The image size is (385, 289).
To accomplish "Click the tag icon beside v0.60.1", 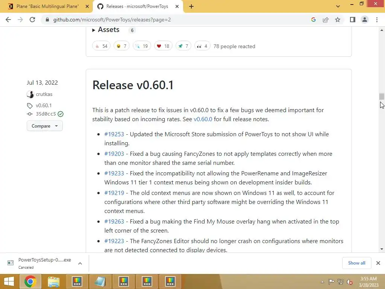I will point(30,106).
